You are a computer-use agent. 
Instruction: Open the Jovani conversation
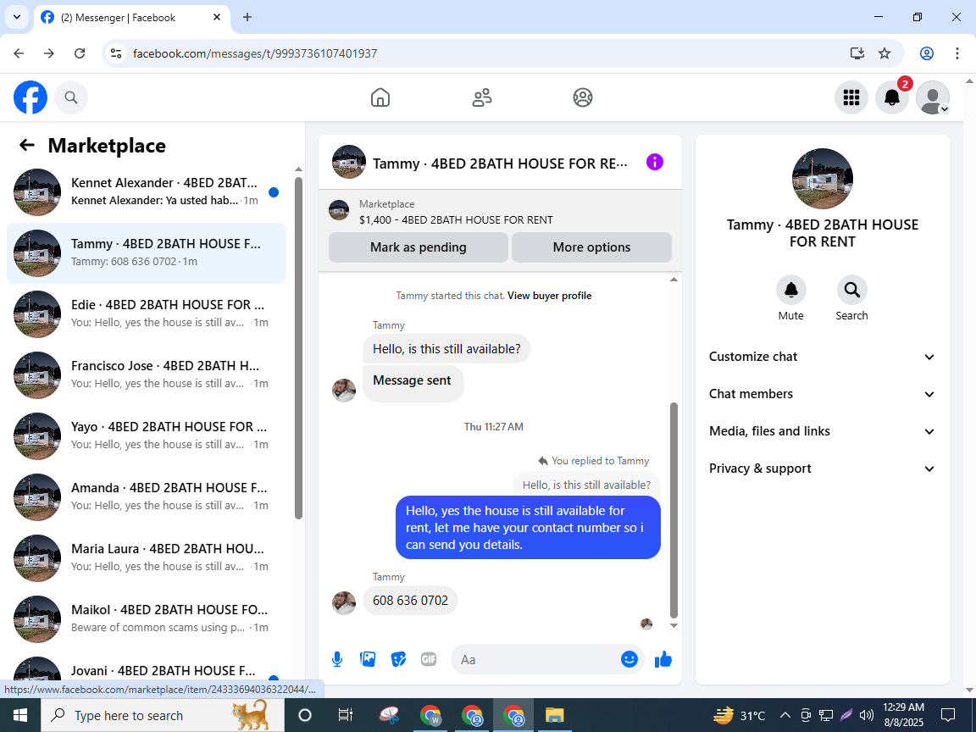(147, 670)
